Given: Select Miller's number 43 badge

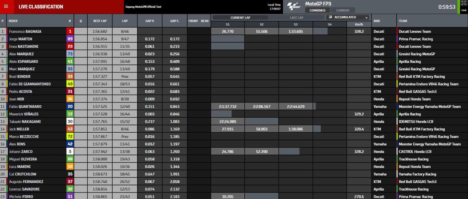Looking at the screenshot, I should [x=70, y=129].
